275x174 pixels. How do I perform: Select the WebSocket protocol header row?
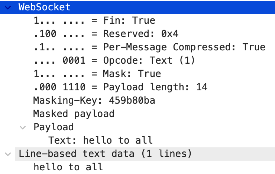pyautogui.click(x=45, y=7)
